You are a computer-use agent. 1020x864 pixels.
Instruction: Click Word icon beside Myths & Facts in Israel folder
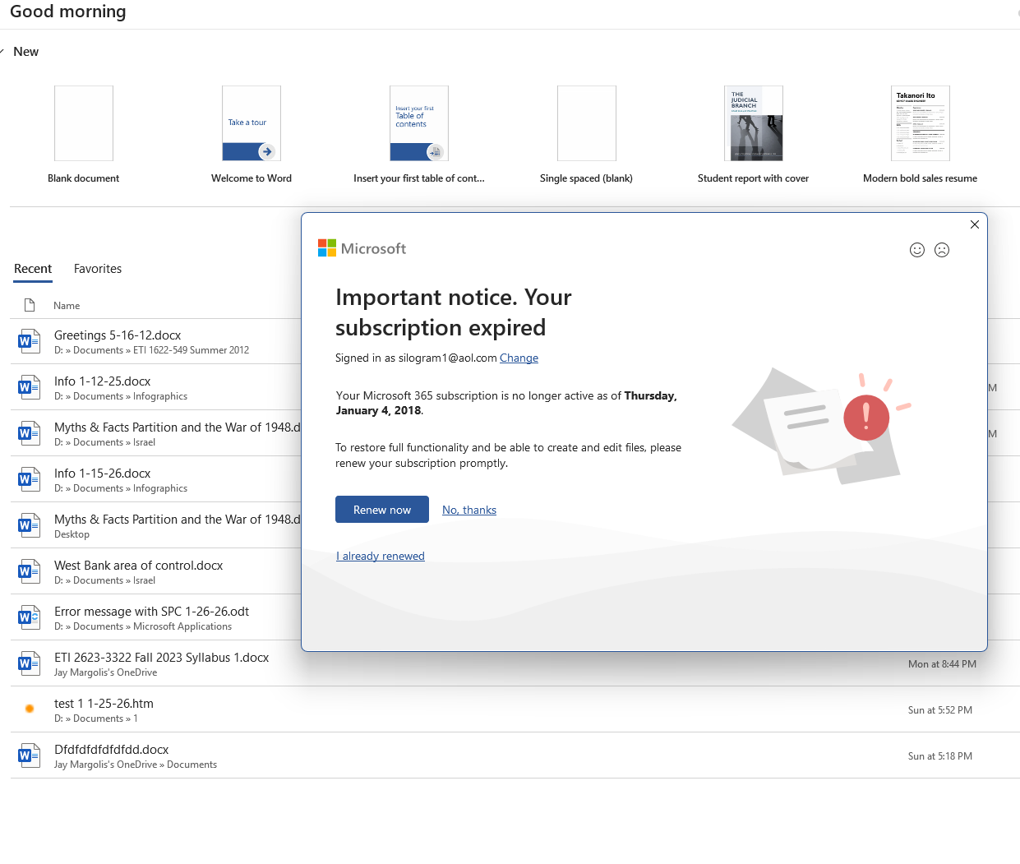(x=29, y=433)
